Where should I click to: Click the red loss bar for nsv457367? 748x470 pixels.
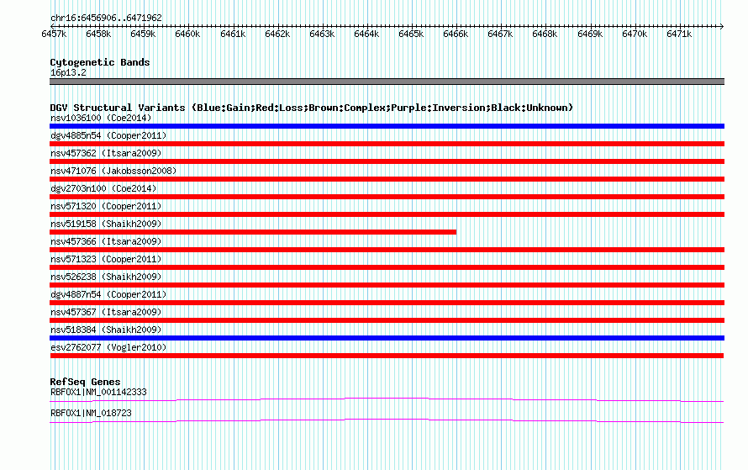coord(387,320)
